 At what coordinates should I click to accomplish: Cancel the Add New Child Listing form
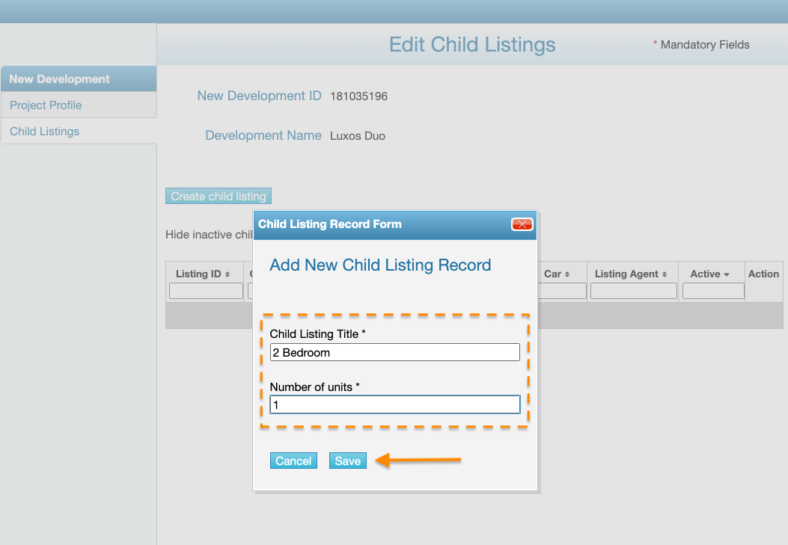coord(293,461)
